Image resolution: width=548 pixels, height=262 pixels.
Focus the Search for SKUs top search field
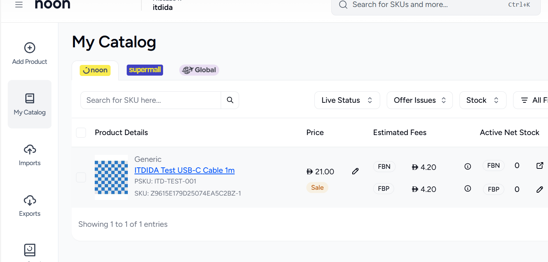point(436,5)
